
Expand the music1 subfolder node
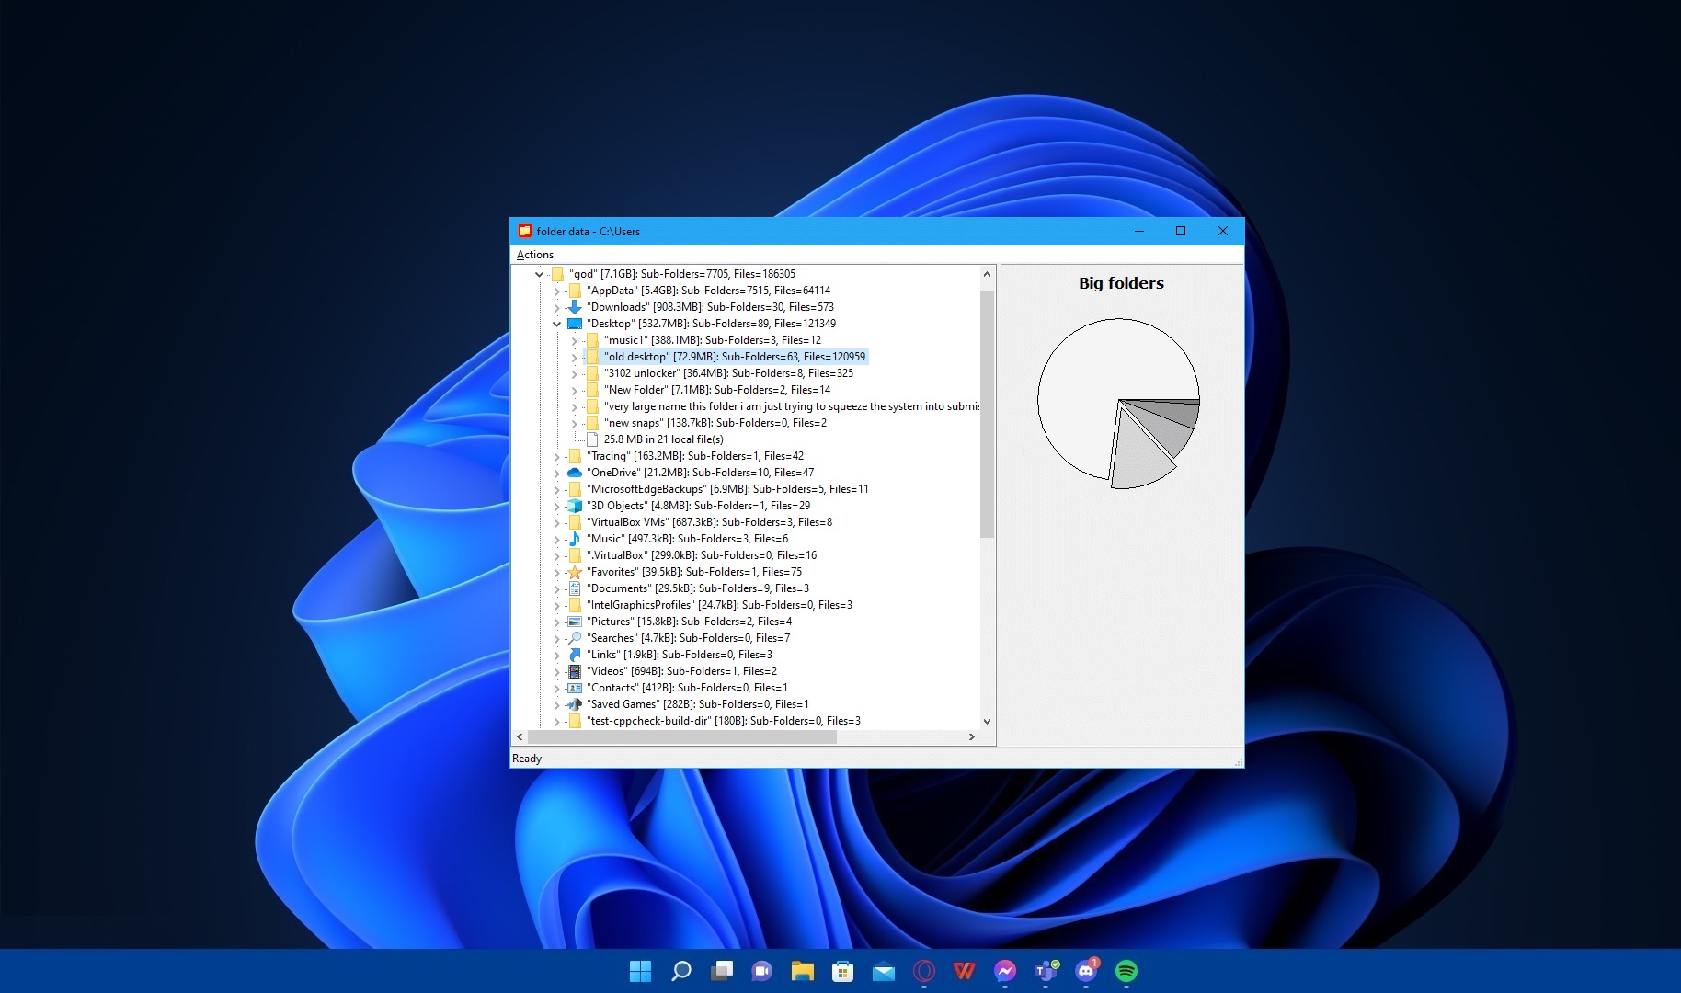(574, 340)
